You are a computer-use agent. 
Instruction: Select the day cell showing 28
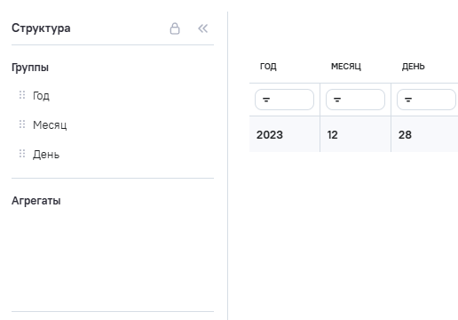(x=424, y=134)
